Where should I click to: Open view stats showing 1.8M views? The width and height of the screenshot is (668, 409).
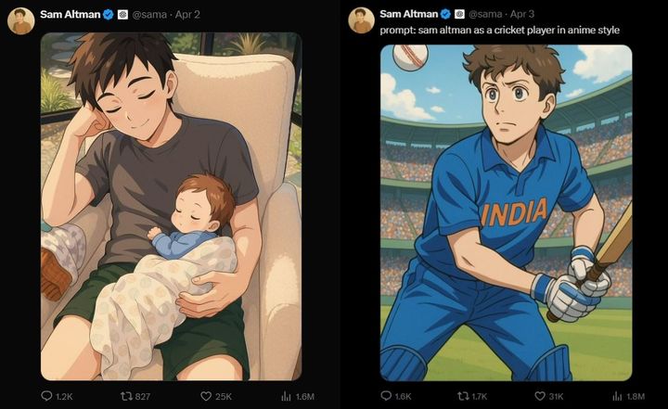(x=625, y=396)
